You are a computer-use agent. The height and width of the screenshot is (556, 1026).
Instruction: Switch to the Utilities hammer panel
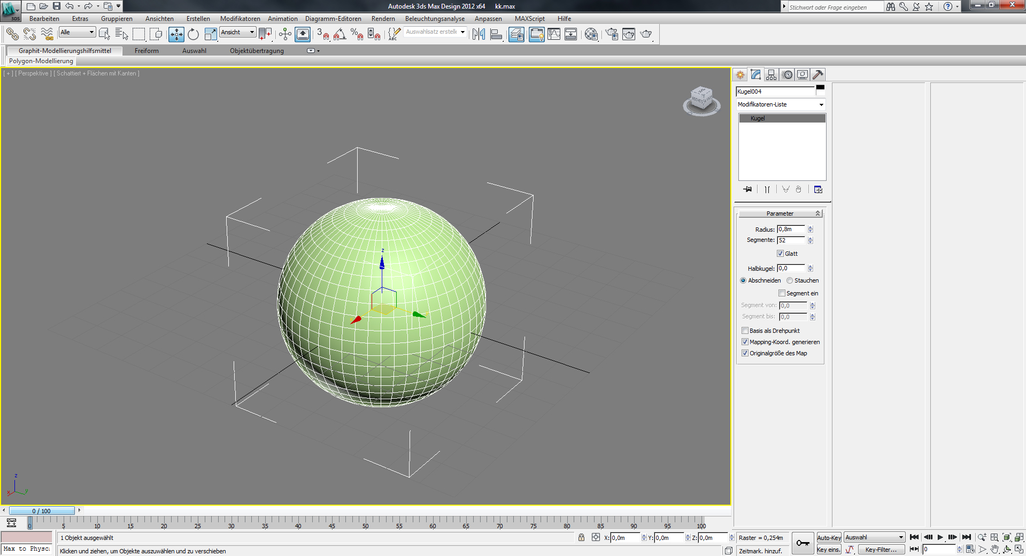[x=818, y=75]
